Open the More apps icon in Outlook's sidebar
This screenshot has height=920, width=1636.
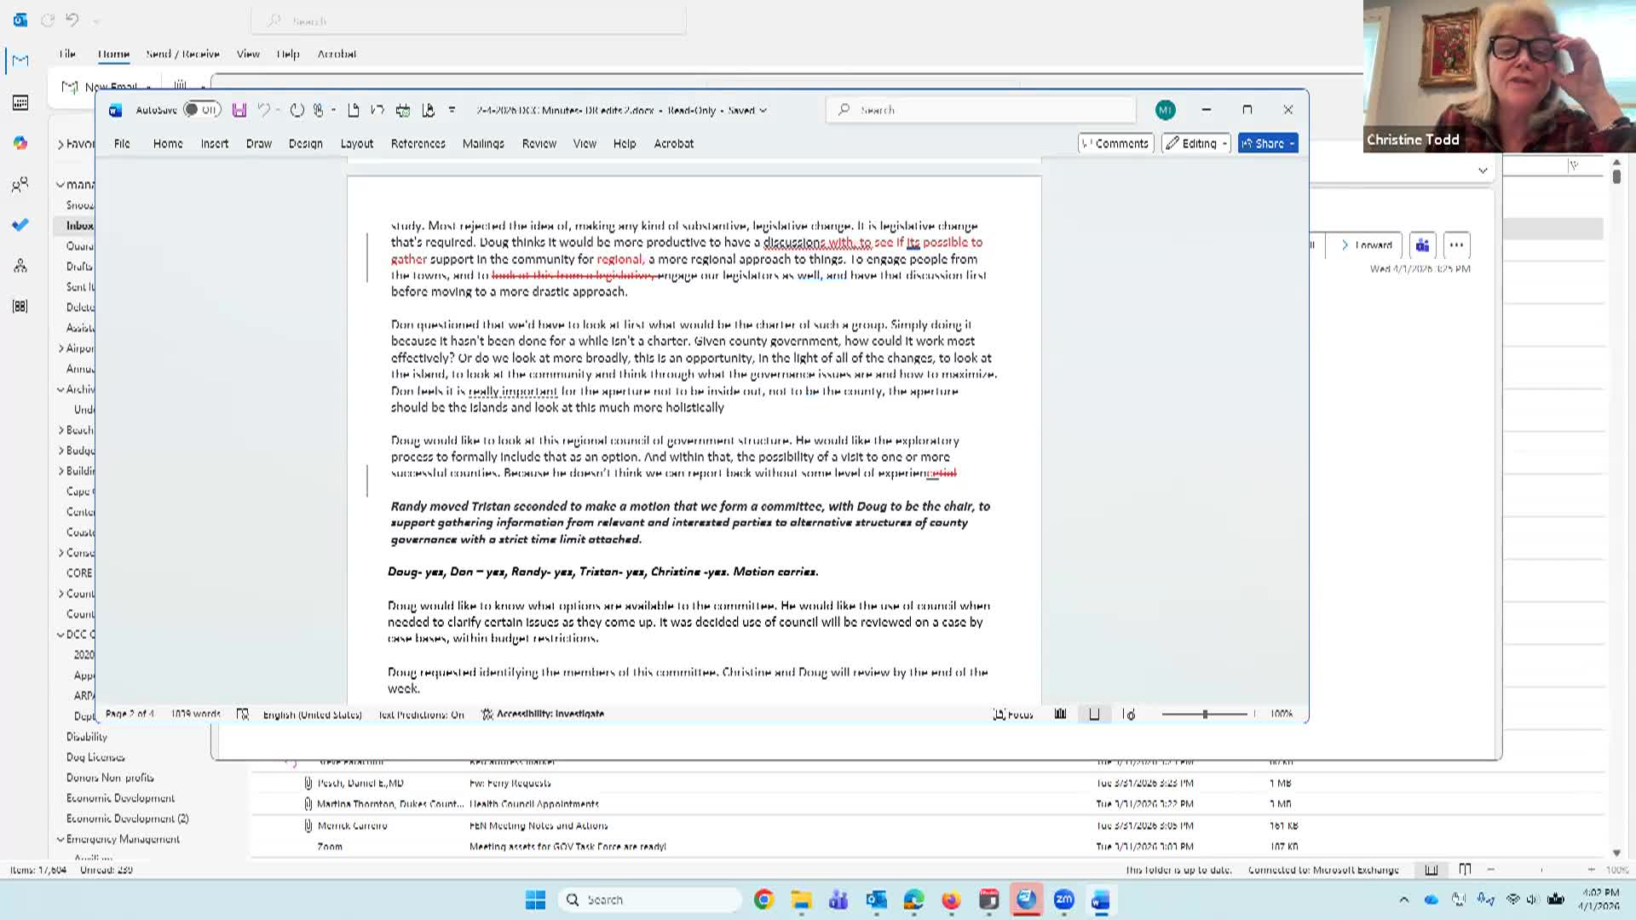click(20, 307)
